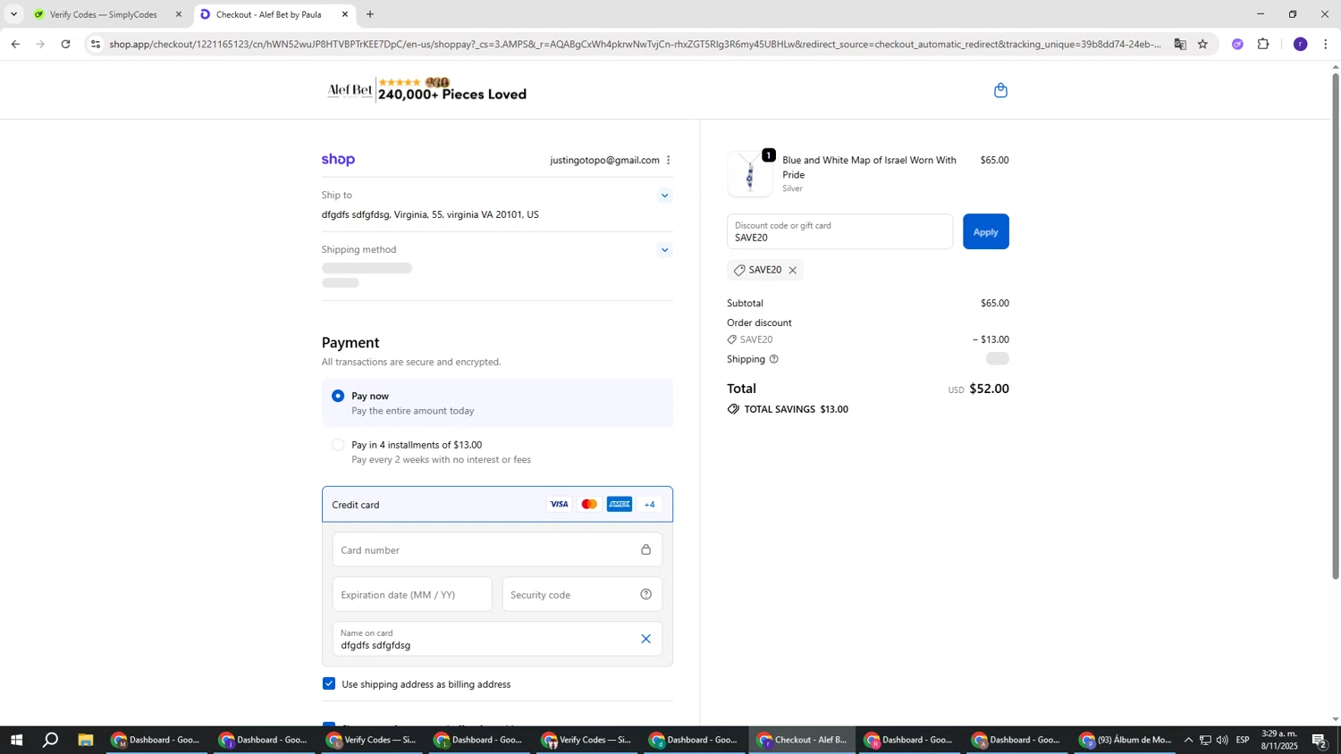Click the product title Blue and White Map
This screenshot has height=754, width=1341.
coord(869,168)
